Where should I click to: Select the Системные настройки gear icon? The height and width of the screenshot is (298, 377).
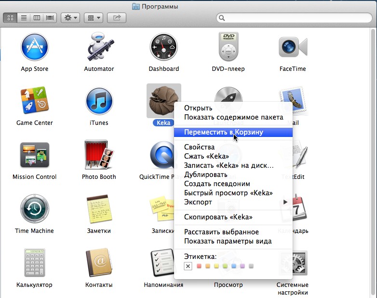(300, 263)
